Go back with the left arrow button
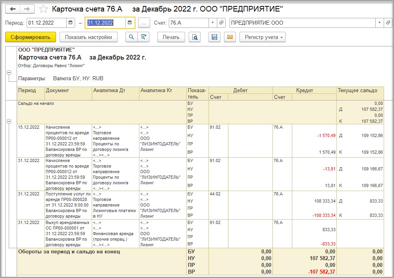 tap(13, 9)
